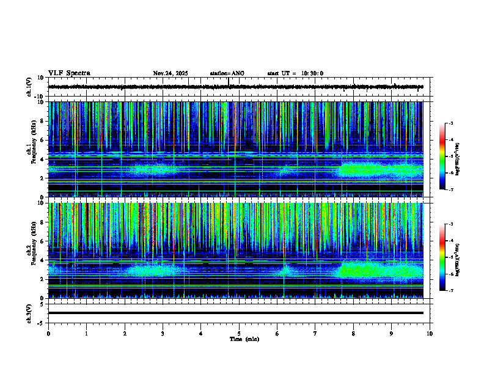Screen dimensions: 484x374
Task: Click the "-7" label on ch.2 color scale
Action: click(x=450, y=290)
